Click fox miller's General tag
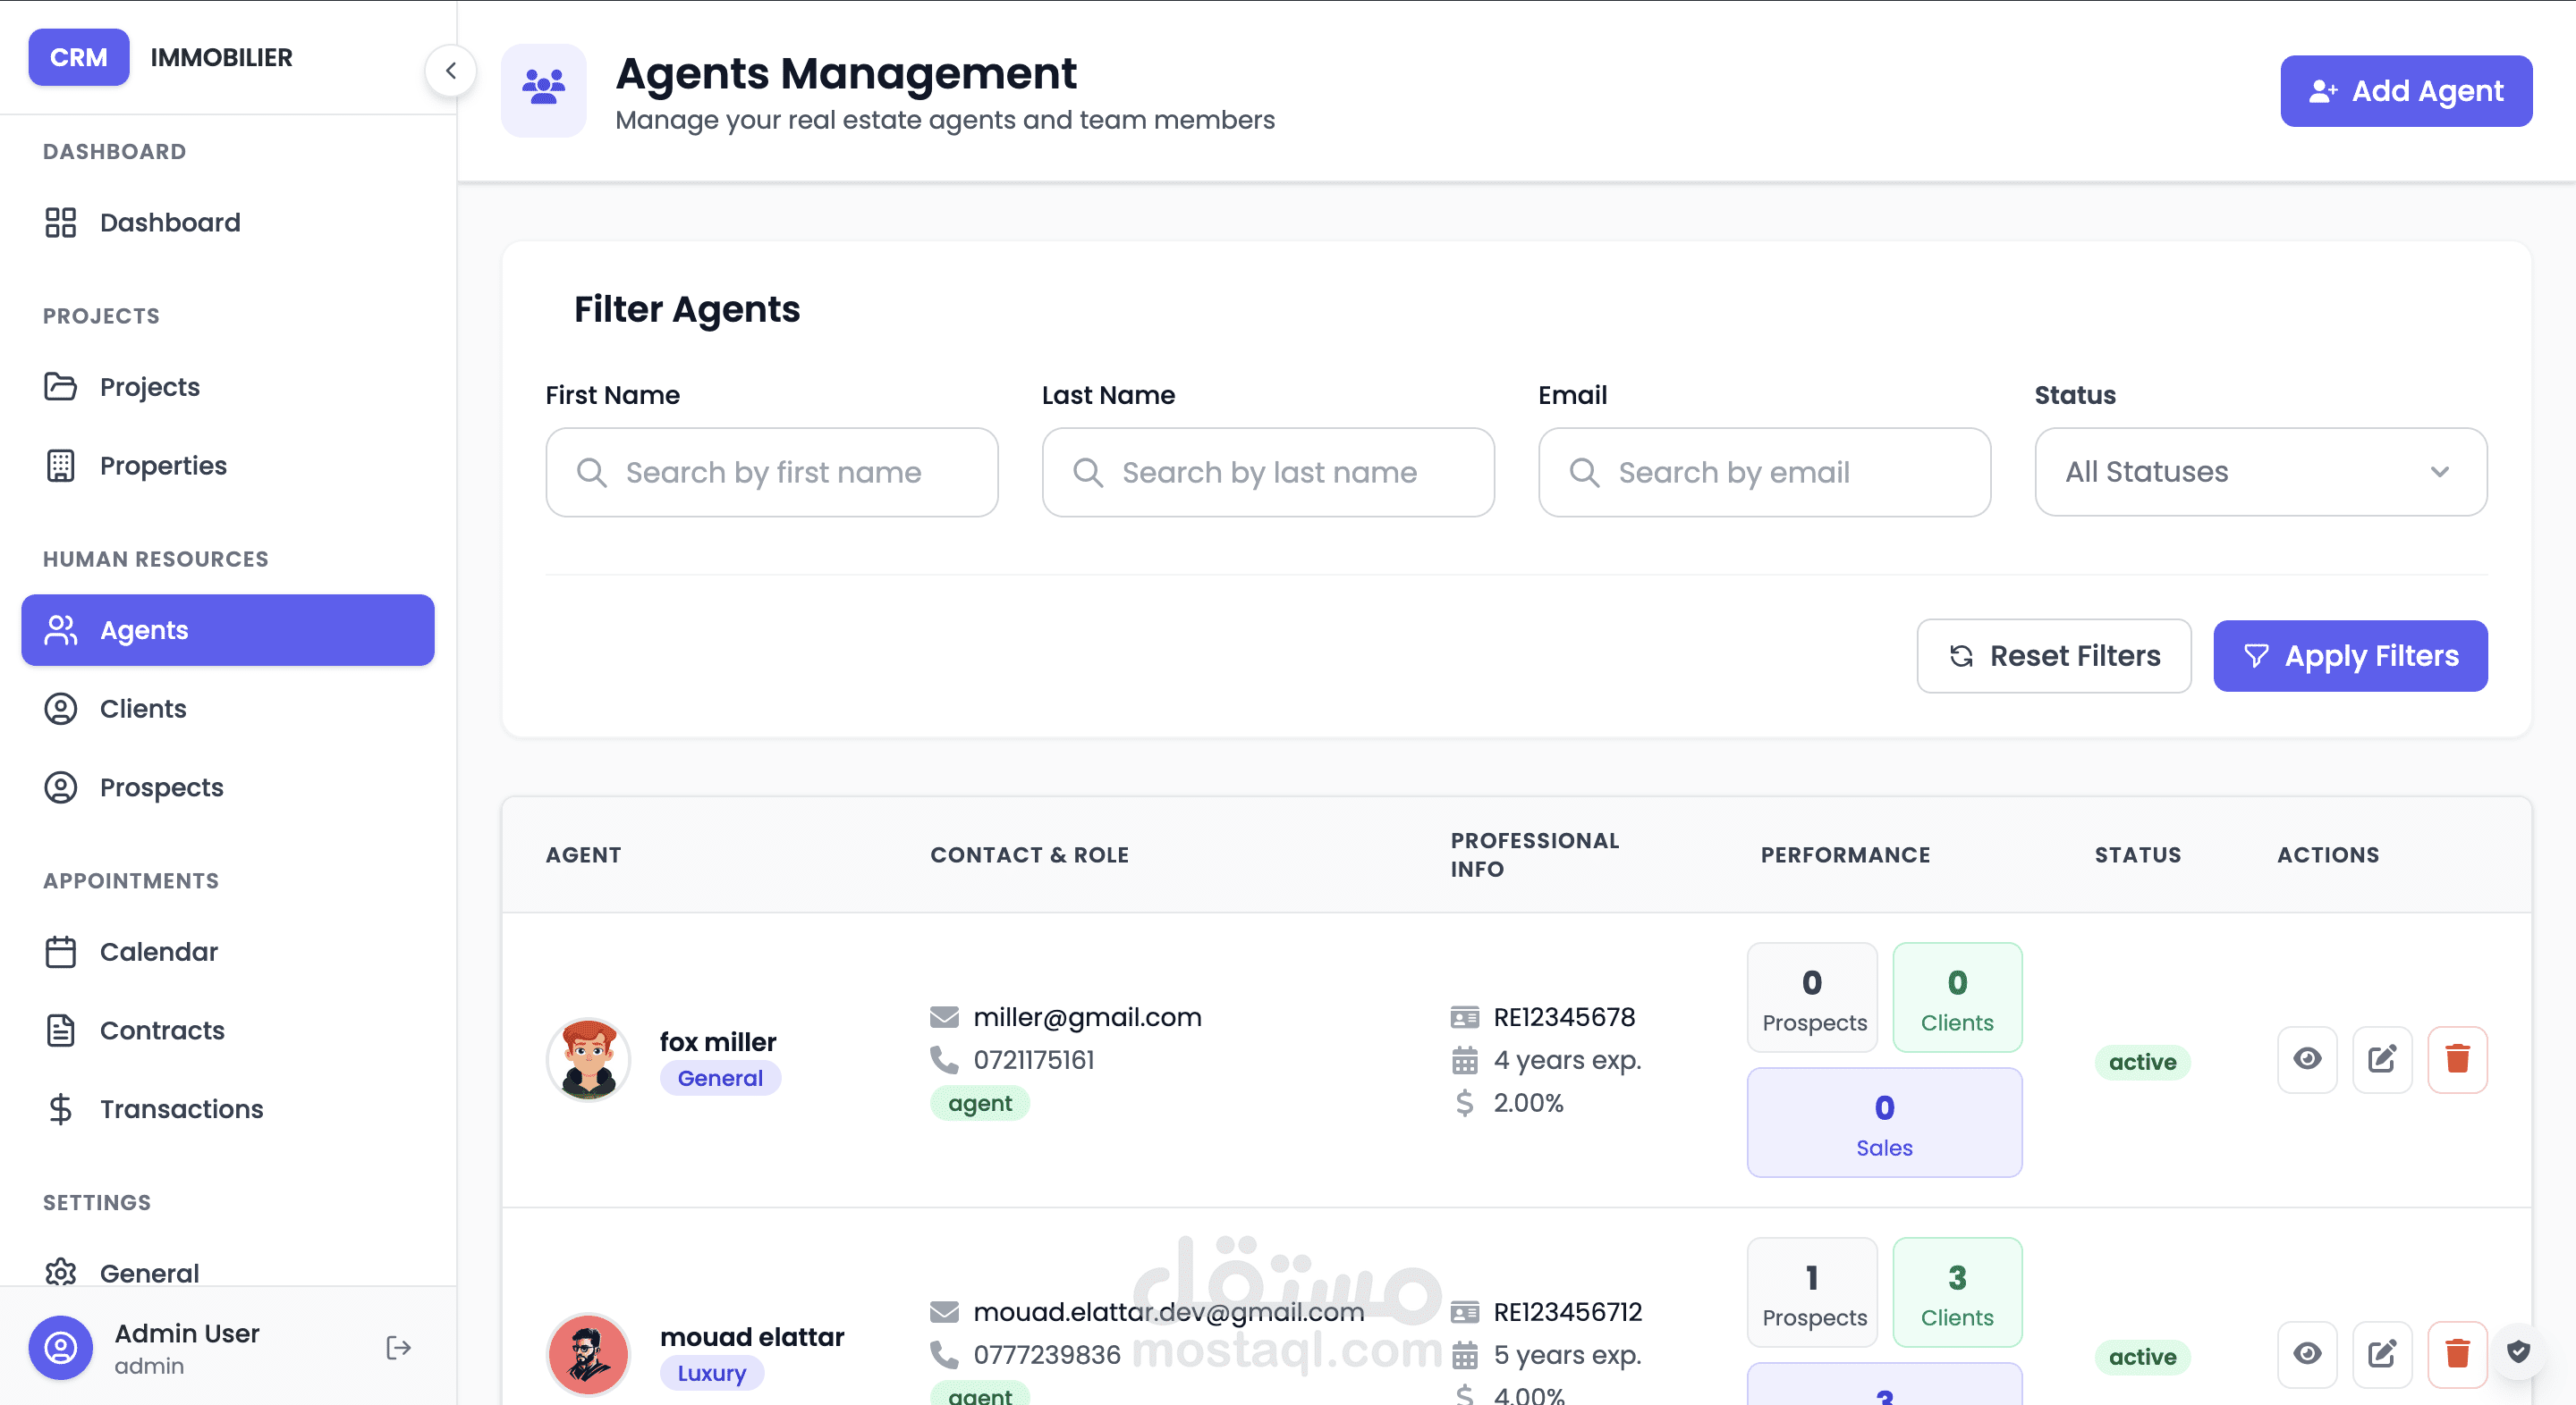Screen dimensions: 2576x1405 click(x=720, y=1078)
